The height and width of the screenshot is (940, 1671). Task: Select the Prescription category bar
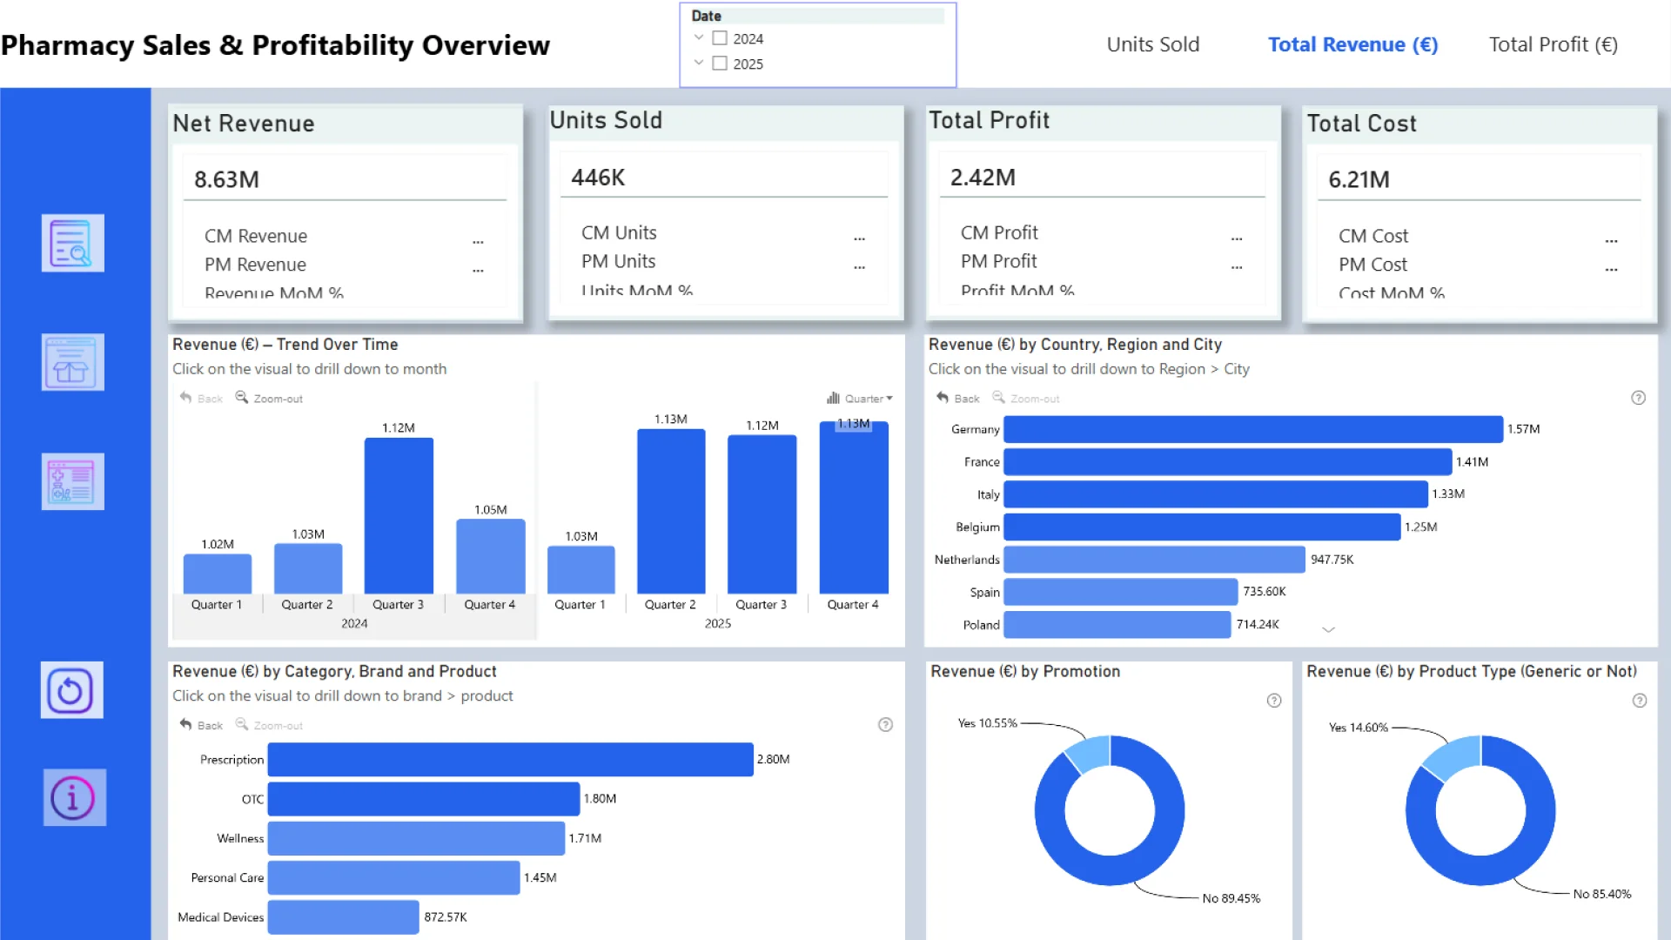510,759
